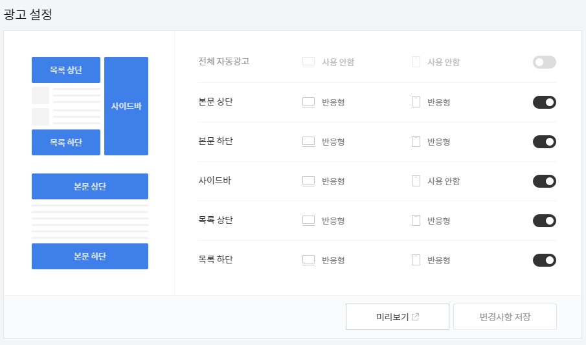586x345 pixels.
Task: Open 목록 상단 mobile 반응형 option
Action: 438,221
